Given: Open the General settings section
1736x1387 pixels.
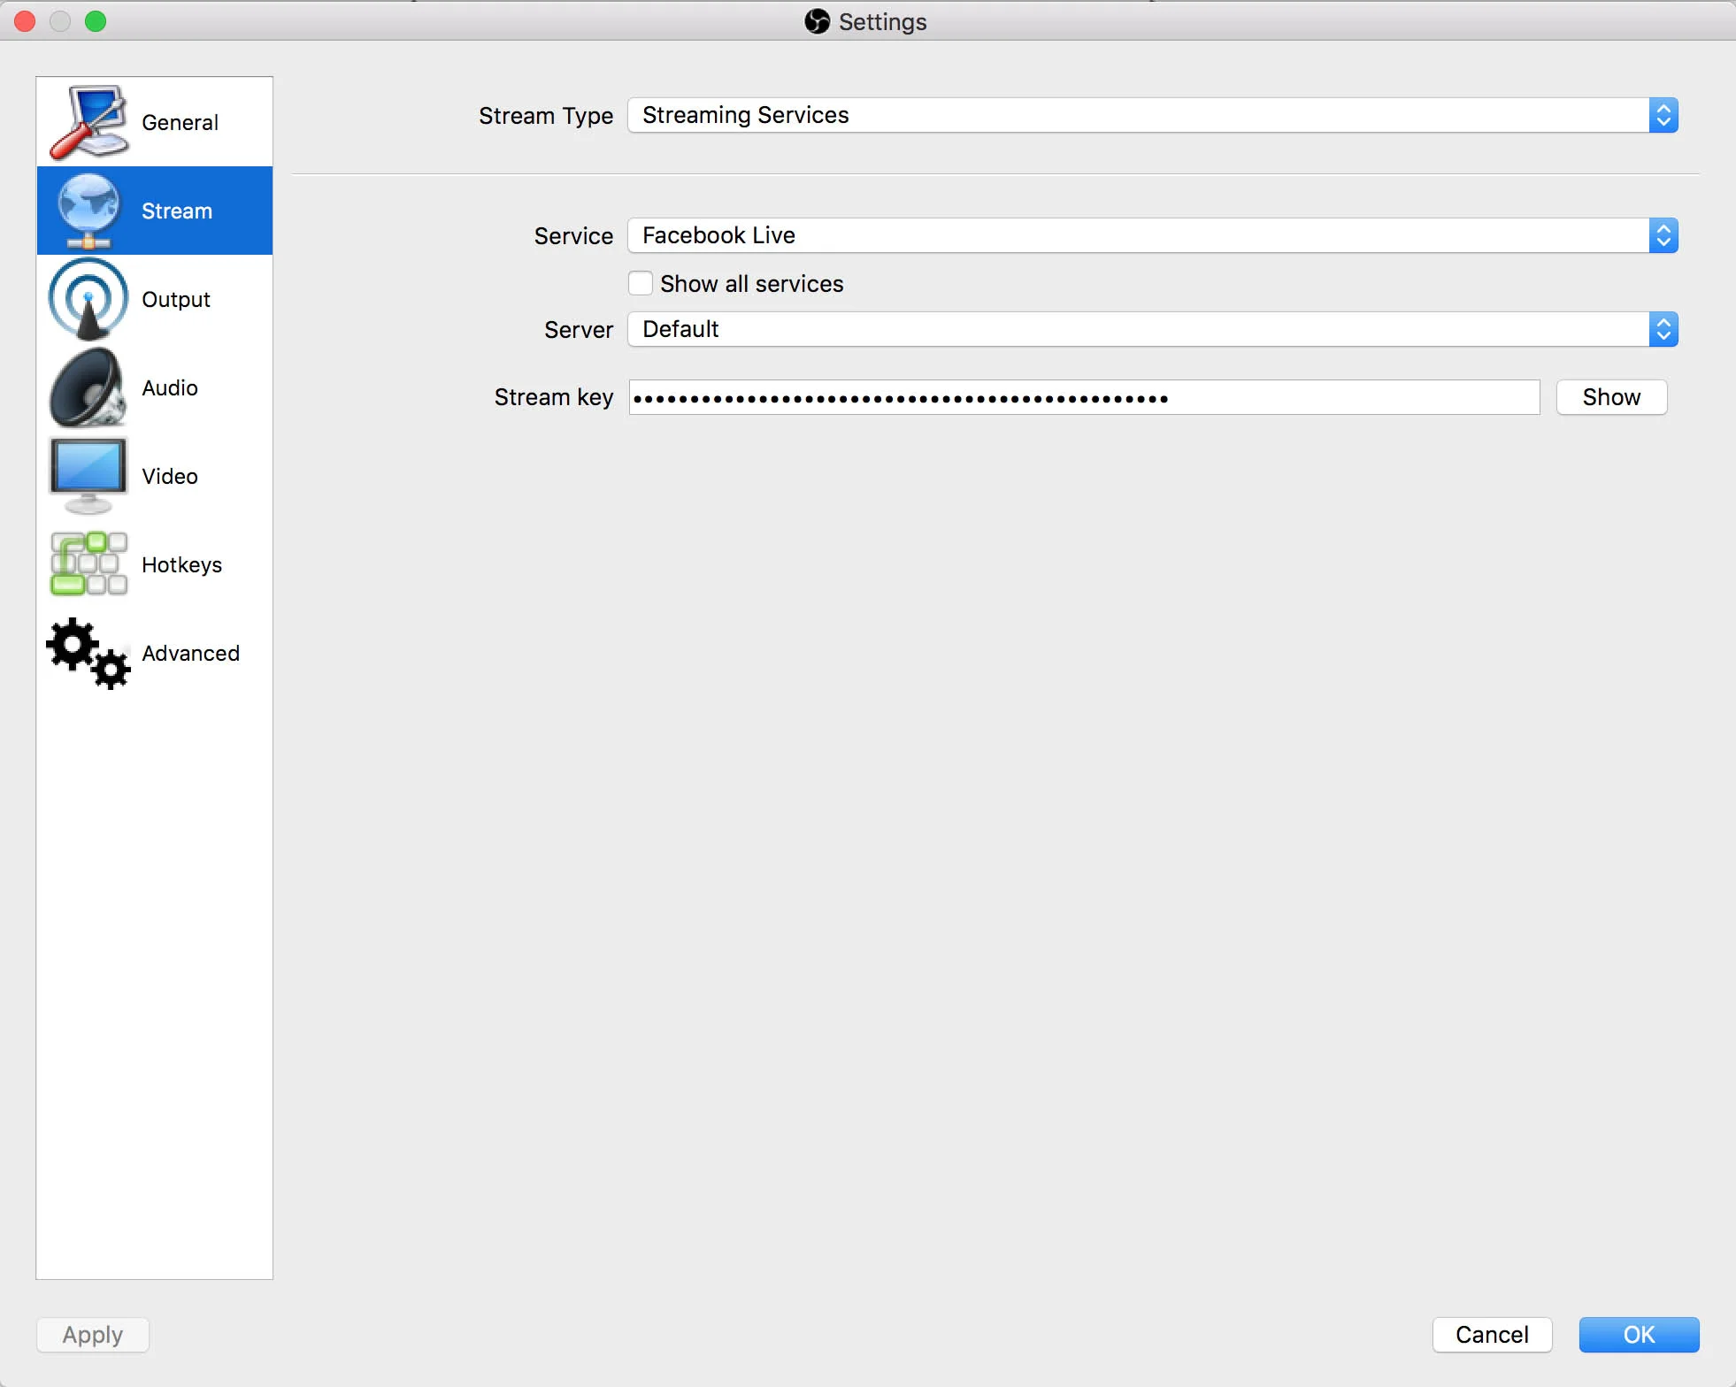Looking at the screenshot, I should point(155,122).
